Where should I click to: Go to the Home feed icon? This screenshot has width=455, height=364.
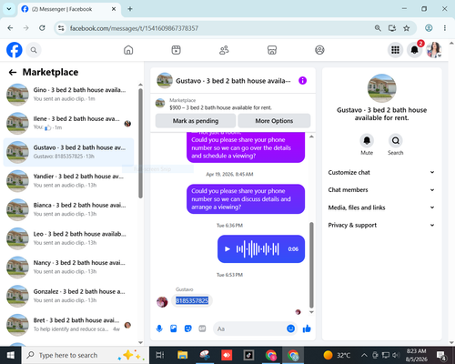pyautogui.click(x=128, y=50)
